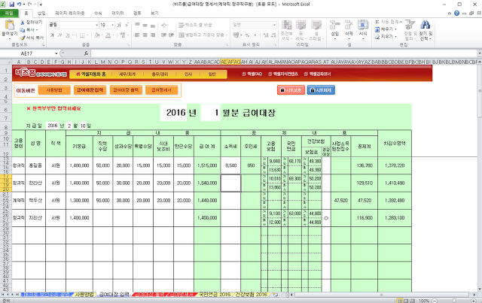Click the 급여명세서 button
The width and height of the screenshot is (482, 303).
click(161, 90)
